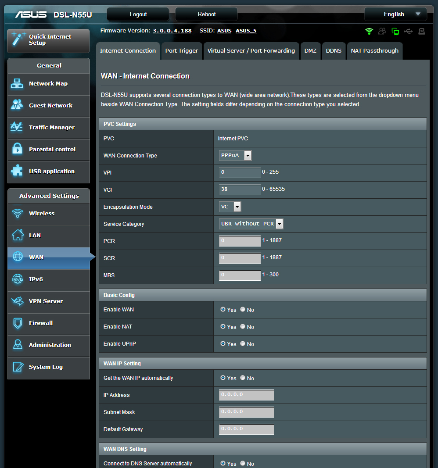The height and width of the screenshot is (468, 438).
Task: Open the WAN Connection Type dropdown
Action: point(247,155)
